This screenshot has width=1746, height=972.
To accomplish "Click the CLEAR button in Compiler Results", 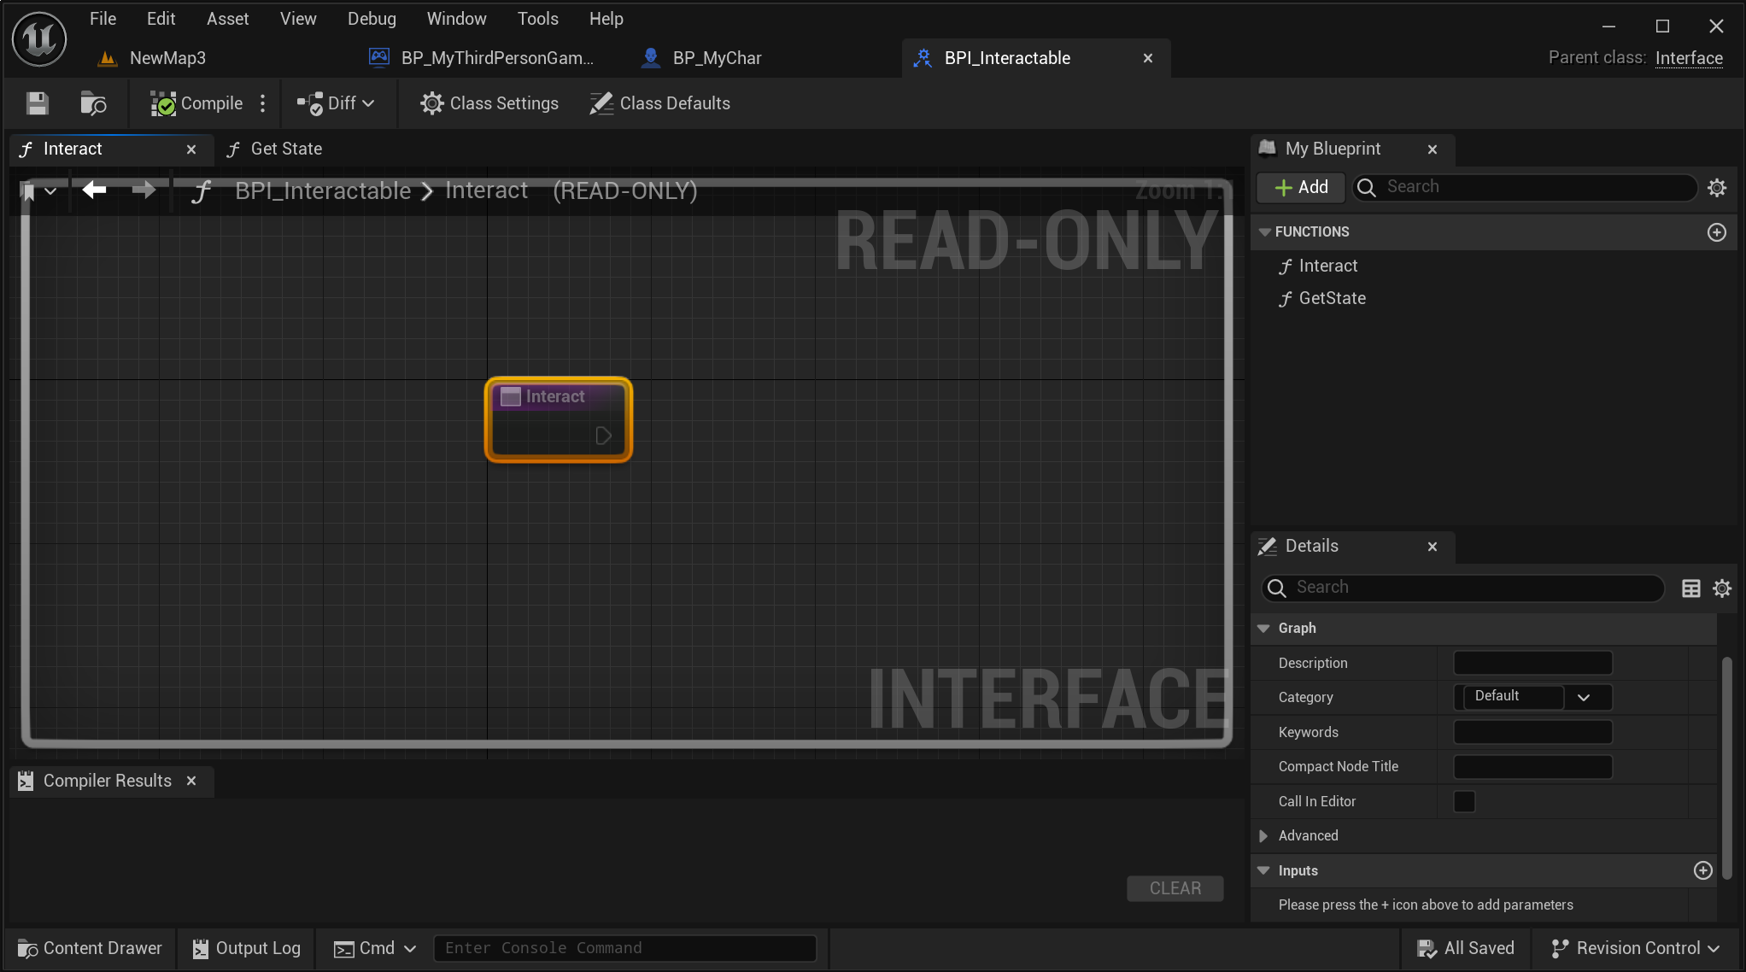I will click(x=1175, y=888).
